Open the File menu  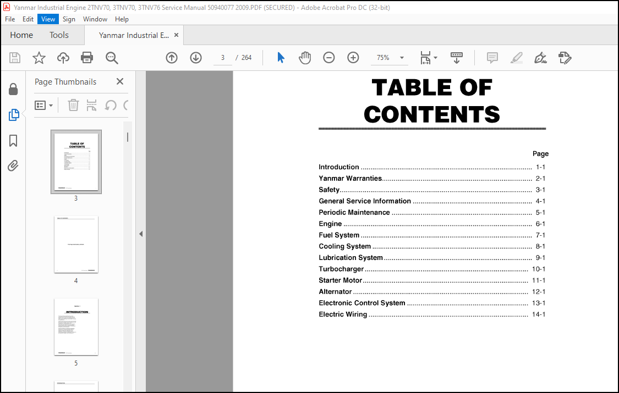coord(10,19)
